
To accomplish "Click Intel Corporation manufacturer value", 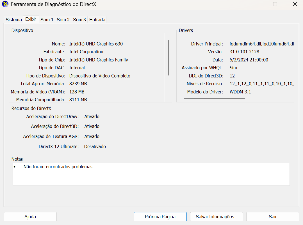I will (x=86, y=52).
